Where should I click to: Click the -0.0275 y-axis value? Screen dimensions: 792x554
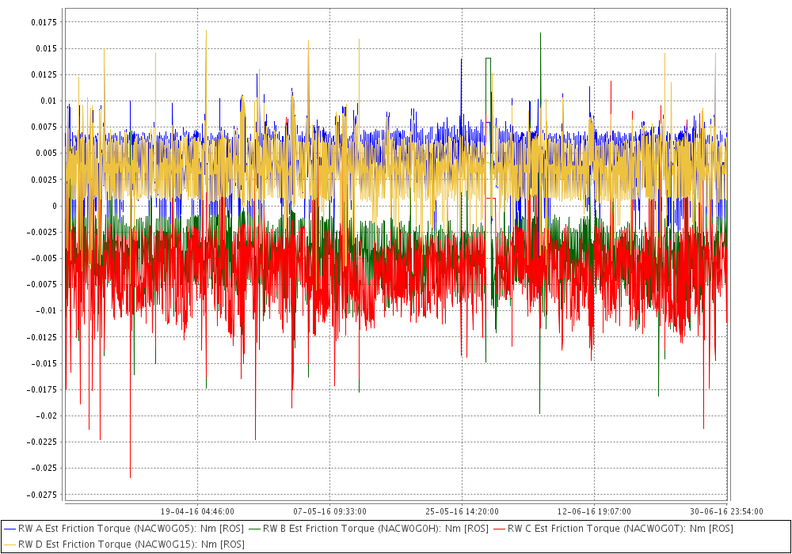(41, 495)
